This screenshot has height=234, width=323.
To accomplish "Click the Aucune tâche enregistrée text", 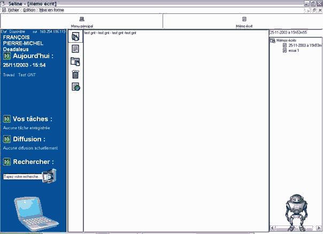I will tap(26, 128).
